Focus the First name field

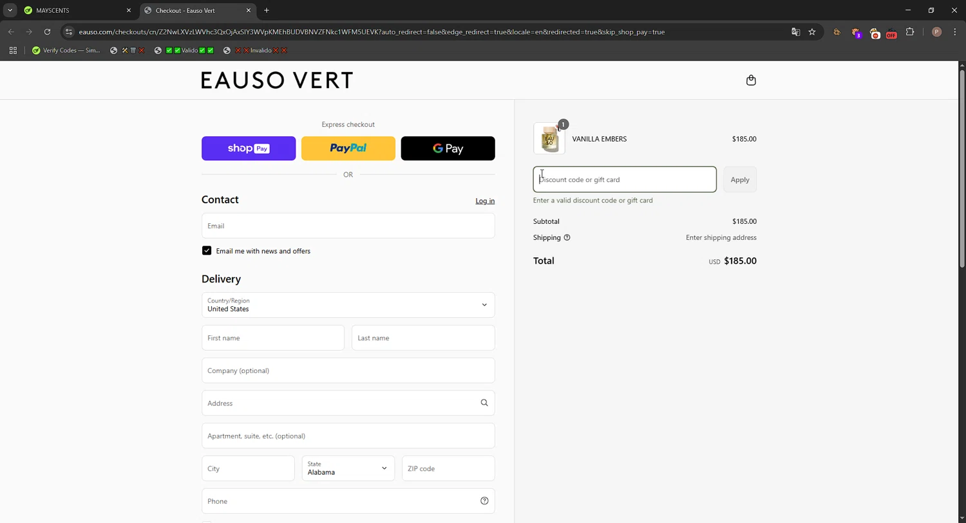point(273,338)
